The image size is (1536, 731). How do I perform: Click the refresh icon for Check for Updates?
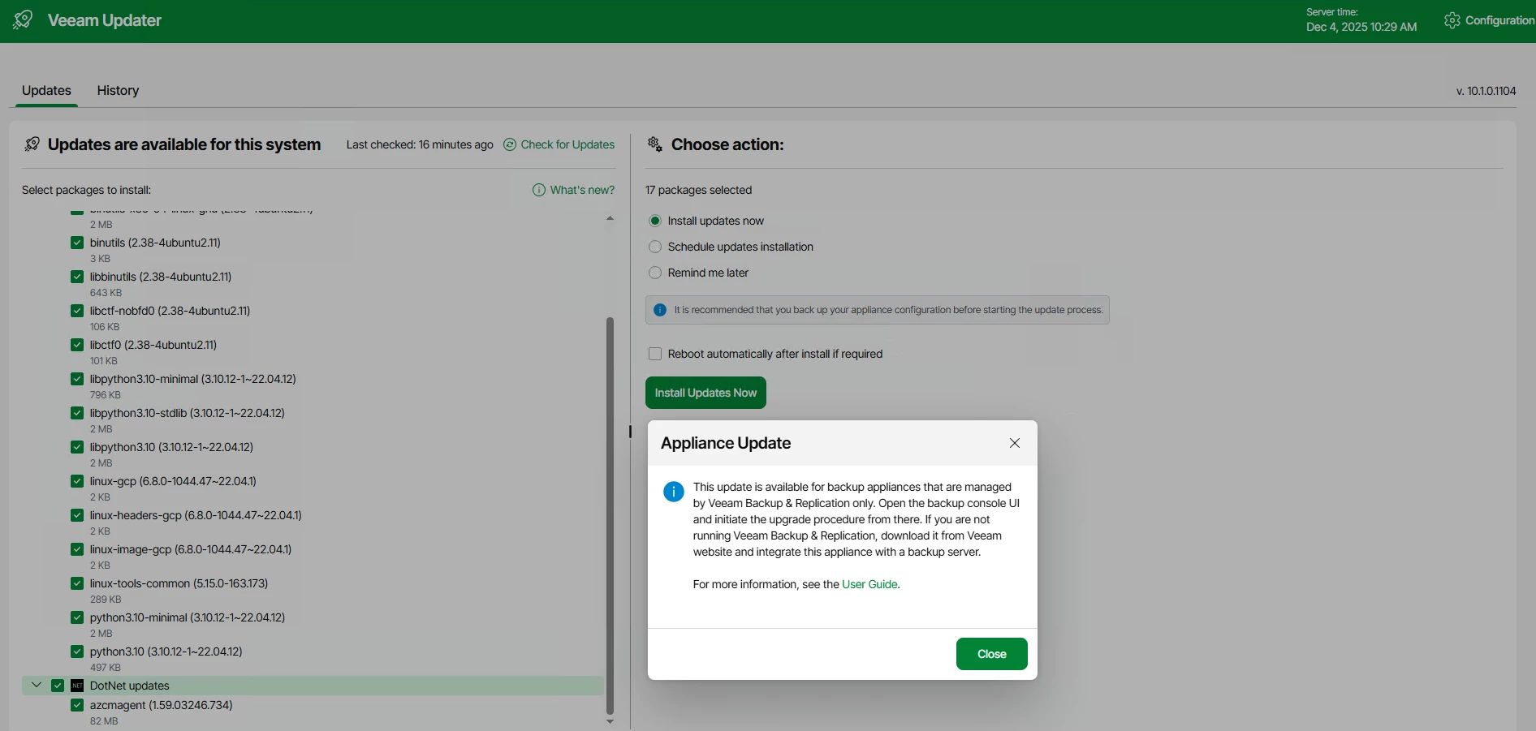tap(510, 144)
